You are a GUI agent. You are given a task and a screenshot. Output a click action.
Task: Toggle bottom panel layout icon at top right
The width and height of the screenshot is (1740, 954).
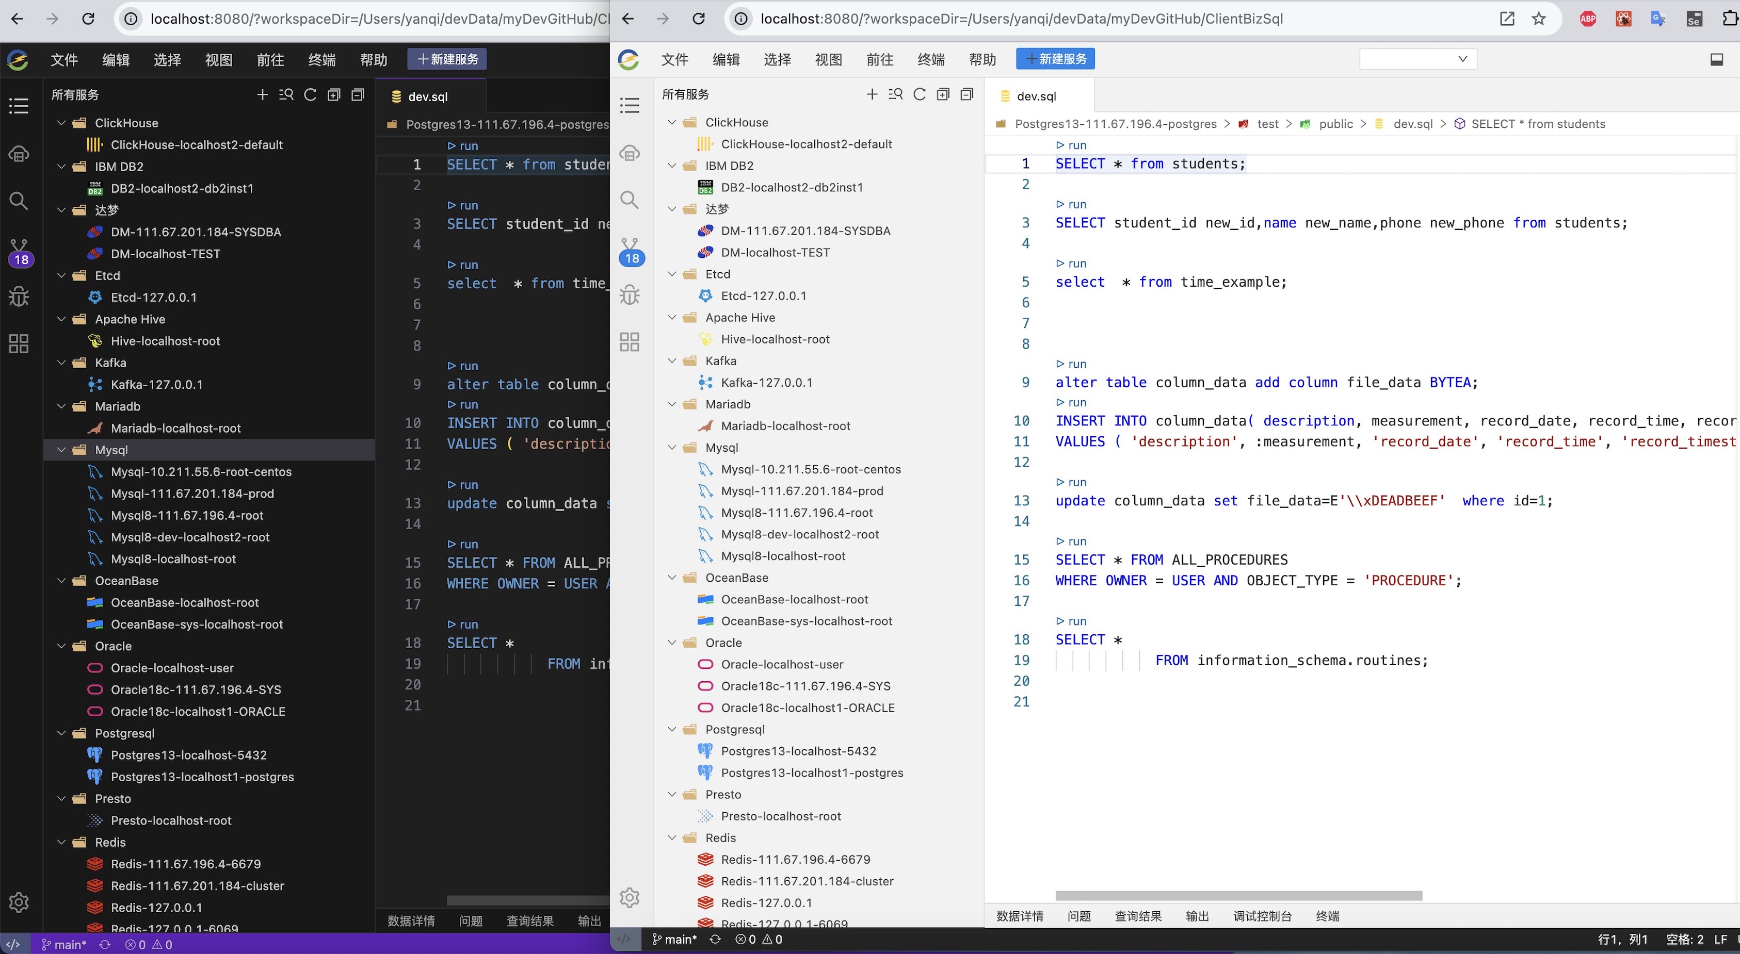[1716, 59]
